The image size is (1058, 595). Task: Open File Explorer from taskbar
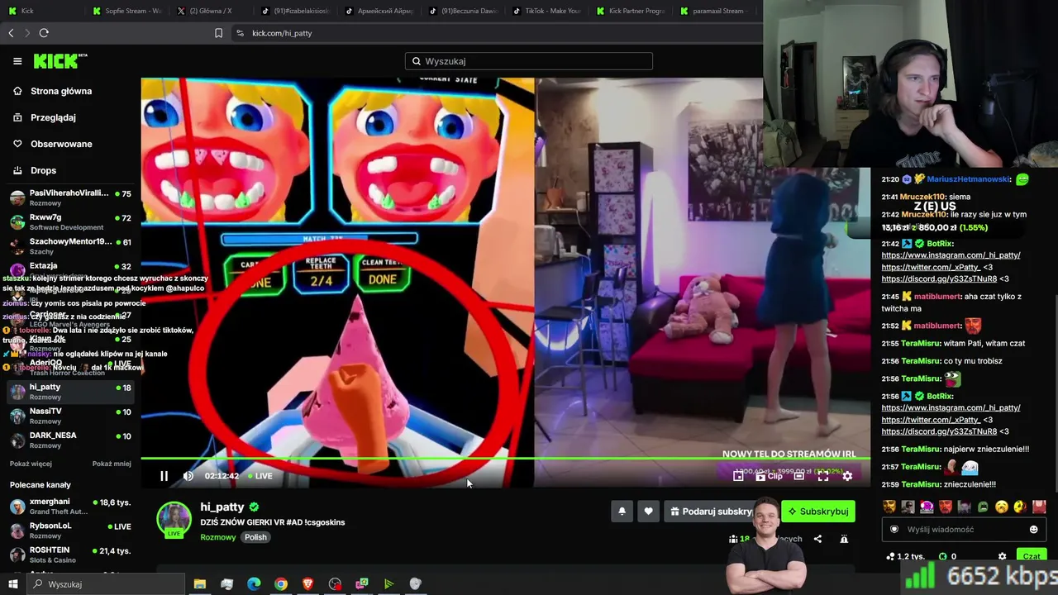click(199, 584)
